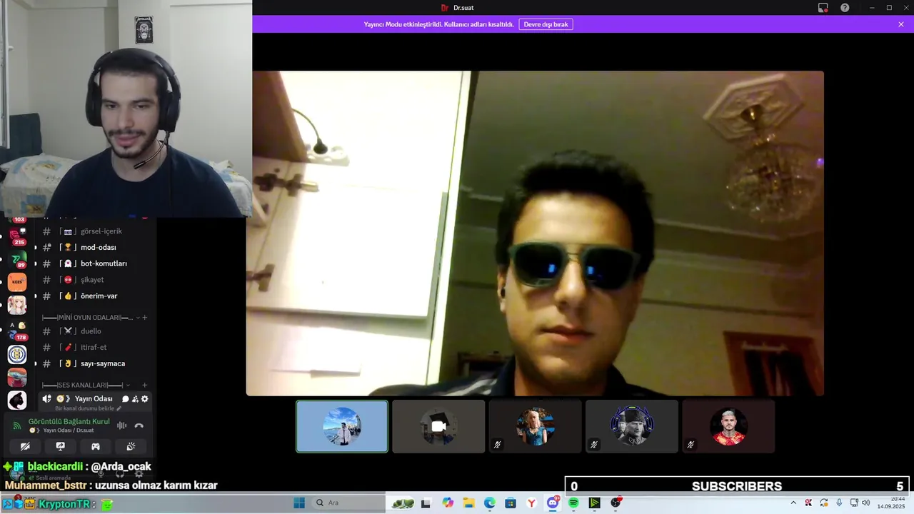Open the Discord inbox icon in title bar
This screenshot has height=514, width=914.
click(823, 8)
